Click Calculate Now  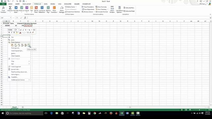tap(129, 8)
